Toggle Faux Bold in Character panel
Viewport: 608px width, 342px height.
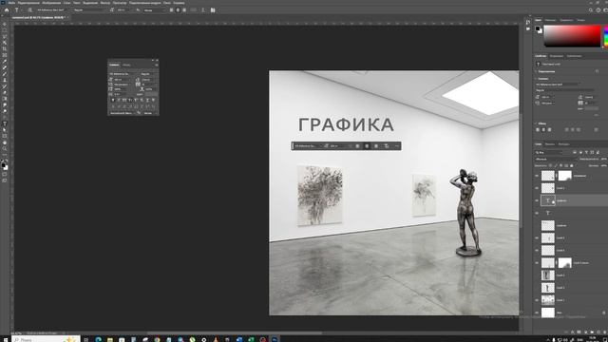[x=113, y=100]
